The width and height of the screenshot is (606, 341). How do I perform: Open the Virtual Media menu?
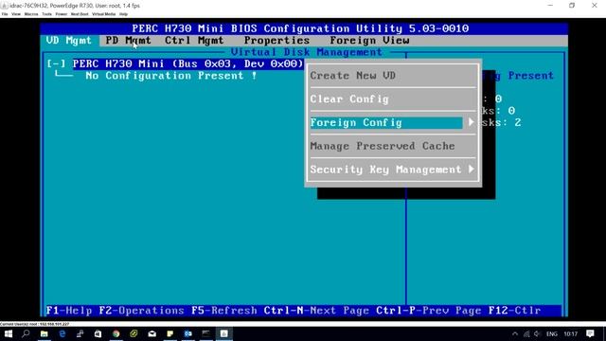[103, 14]
